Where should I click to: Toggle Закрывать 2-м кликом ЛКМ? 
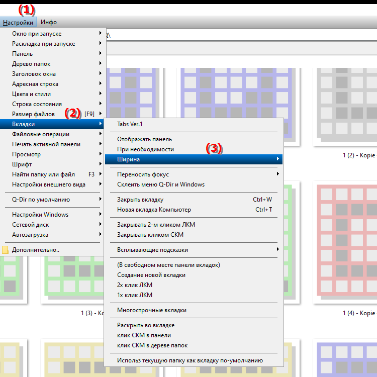(x=194, y=225)
